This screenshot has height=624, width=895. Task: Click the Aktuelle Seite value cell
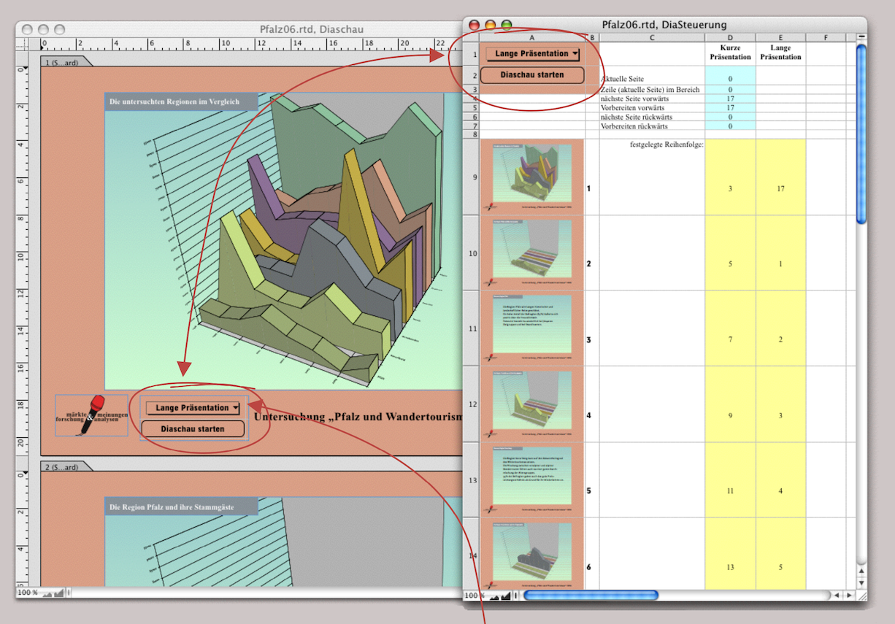pyautogui.click(x=730, y=78)
